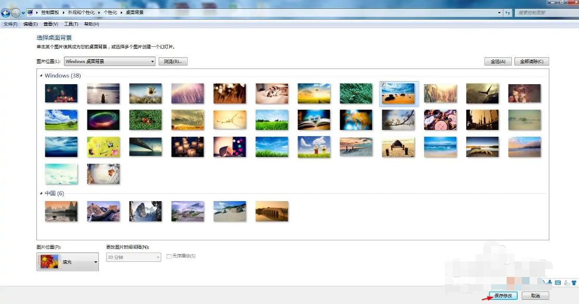This screenshot has height=304, width=579.
Task: Open the 文件 (File) menu
Action: pyautogui.click(x=9, y=23)
